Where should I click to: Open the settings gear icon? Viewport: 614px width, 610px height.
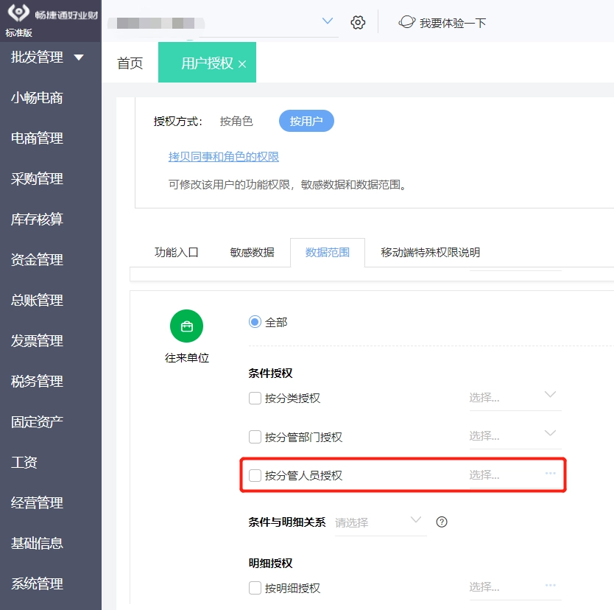click(x=358, y=22)
